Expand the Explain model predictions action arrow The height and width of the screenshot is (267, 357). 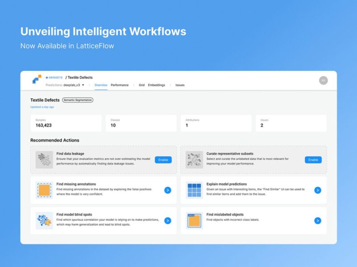coord(317,190)
